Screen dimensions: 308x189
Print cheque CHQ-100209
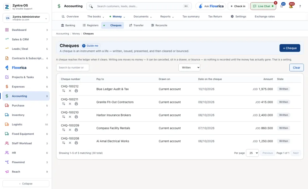pyautogui.click(x=76, y=130)
